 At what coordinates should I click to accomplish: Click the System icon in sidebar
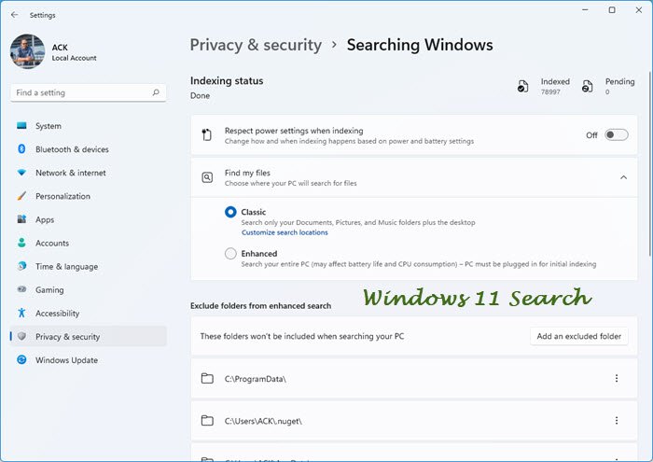click(21, 126)
